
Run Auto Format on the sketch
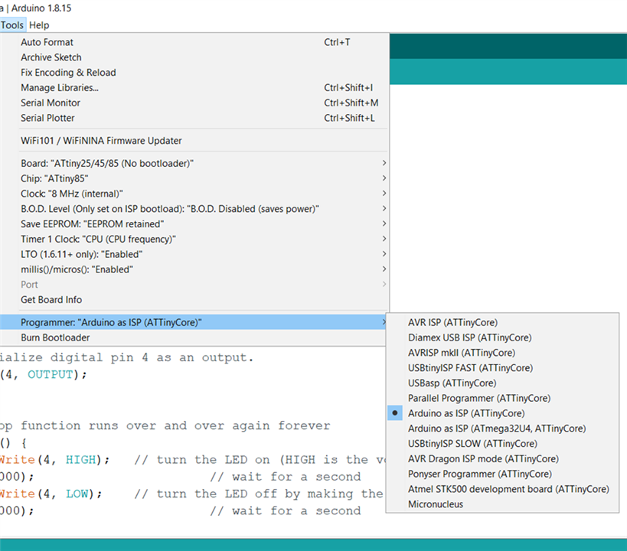[47, 42]
